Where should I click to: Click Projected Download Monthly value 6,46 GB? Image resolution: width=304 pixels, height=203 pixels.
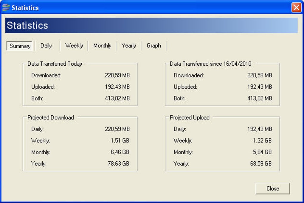click(120, 152)
